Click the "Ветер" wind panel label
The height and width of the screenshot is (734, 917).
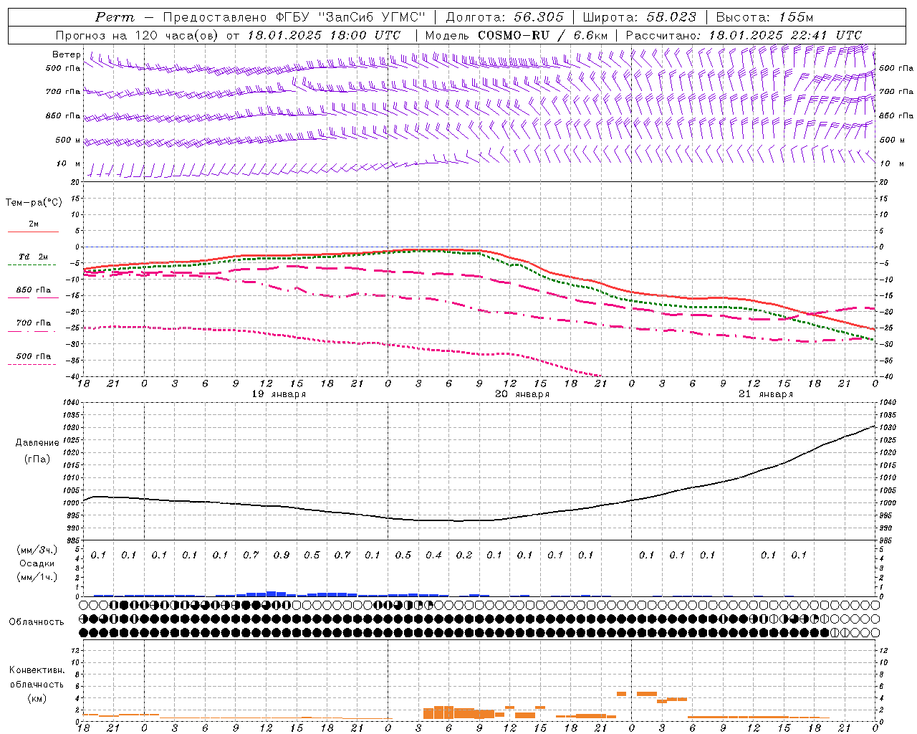66,54
